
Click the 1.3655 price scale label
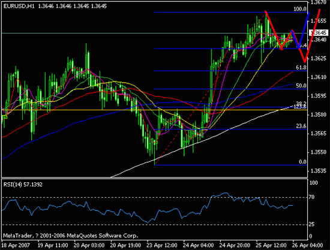pyautogui.click(x=319, y=21)
